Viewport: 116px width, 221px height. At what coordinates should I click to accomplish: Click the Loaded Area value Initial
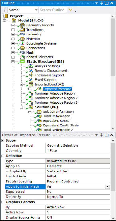(78, 176)
